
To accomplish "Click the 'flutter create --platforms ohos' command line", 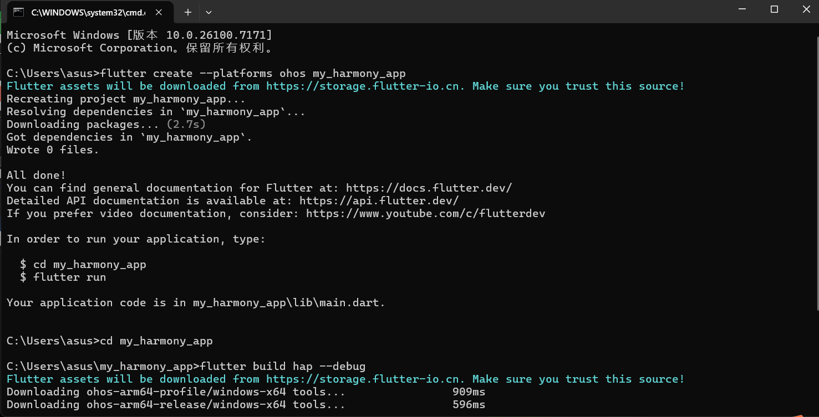I will tap(206, 73).
